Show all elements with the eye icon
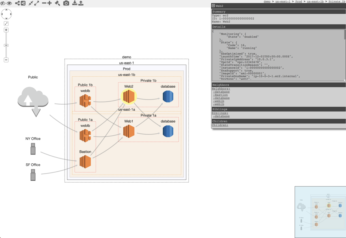Viewport: 346px width, 238px height. tap(9, 3)
